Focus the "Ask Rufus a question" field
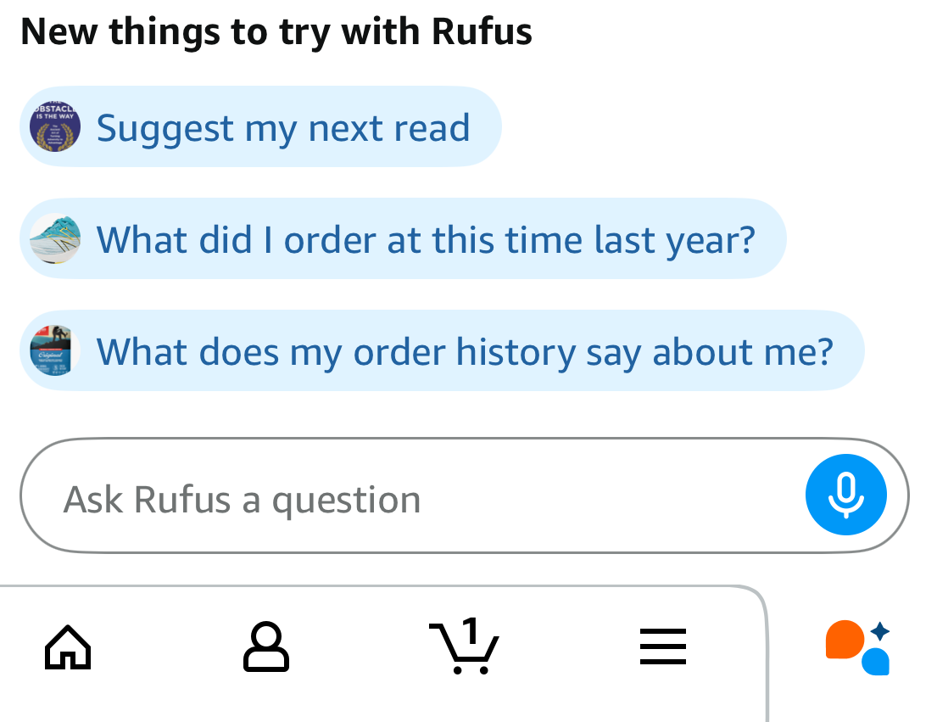This screenshot has height=722, width=937. point(407,499)
